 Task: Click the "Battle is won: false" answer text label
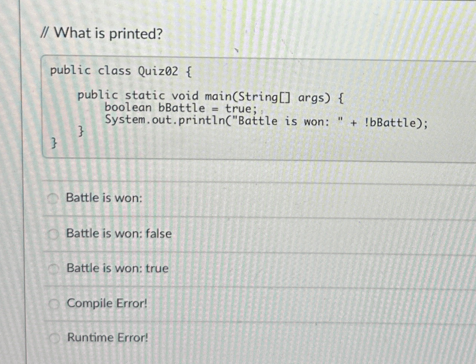coord(118,233)
